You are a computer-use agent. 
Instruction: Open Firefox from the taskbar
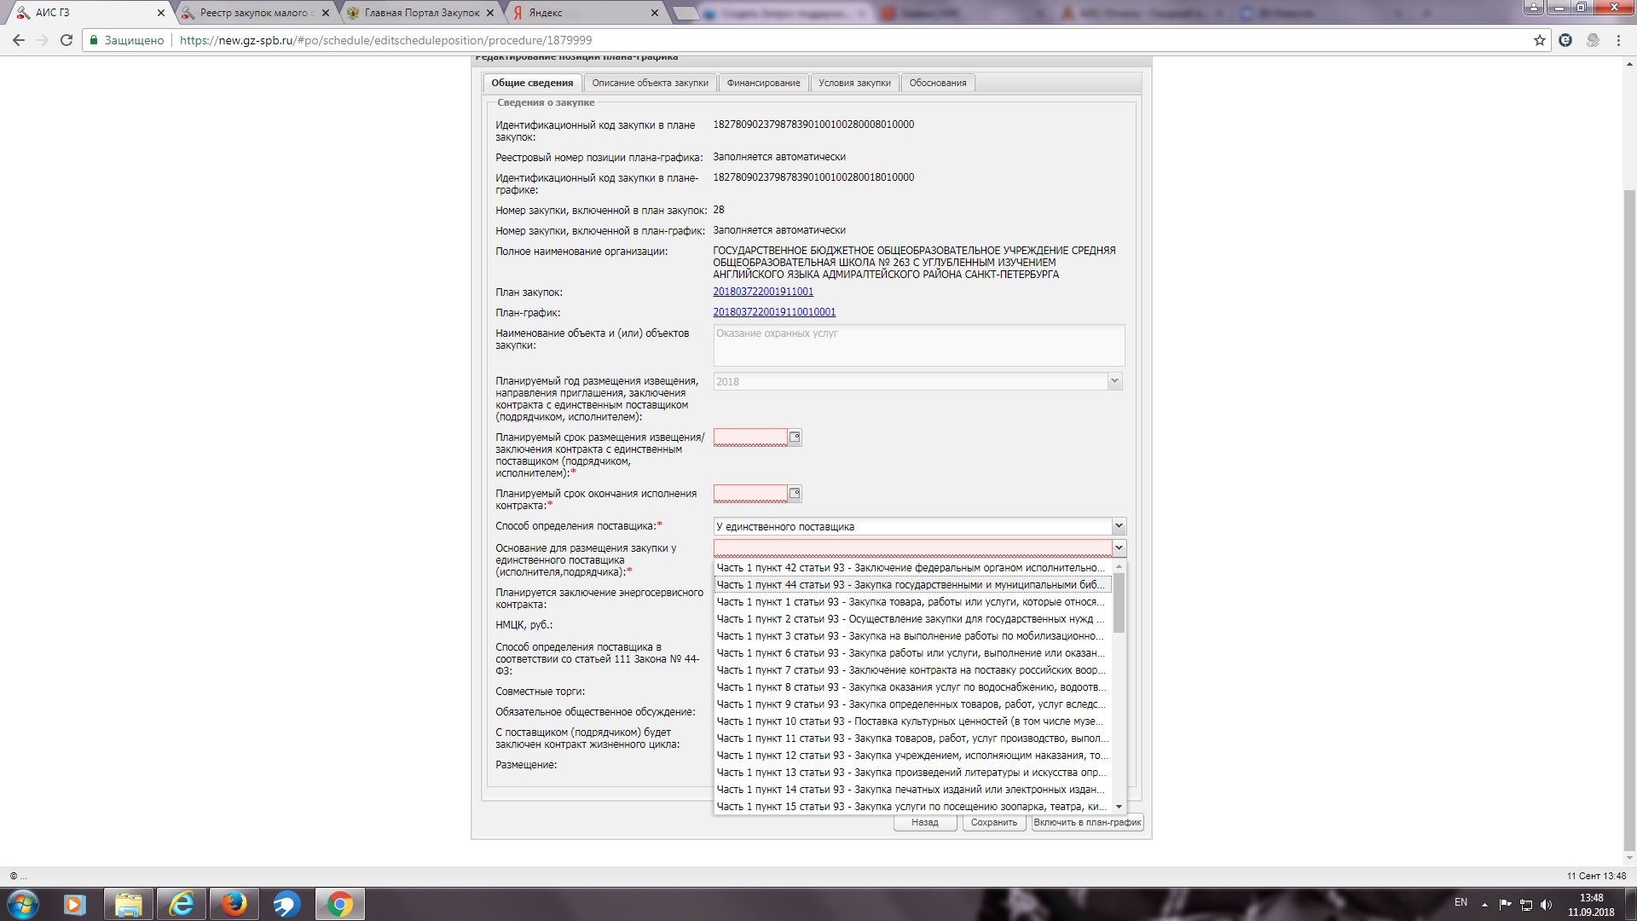(234, 904)
